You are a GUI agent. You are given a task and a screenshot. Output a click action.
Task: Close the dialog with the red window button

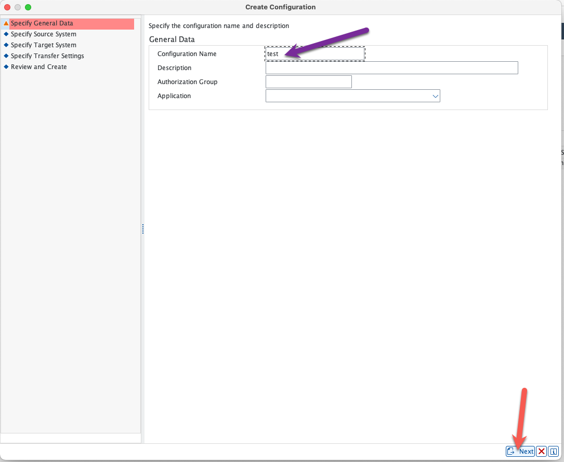7,7
